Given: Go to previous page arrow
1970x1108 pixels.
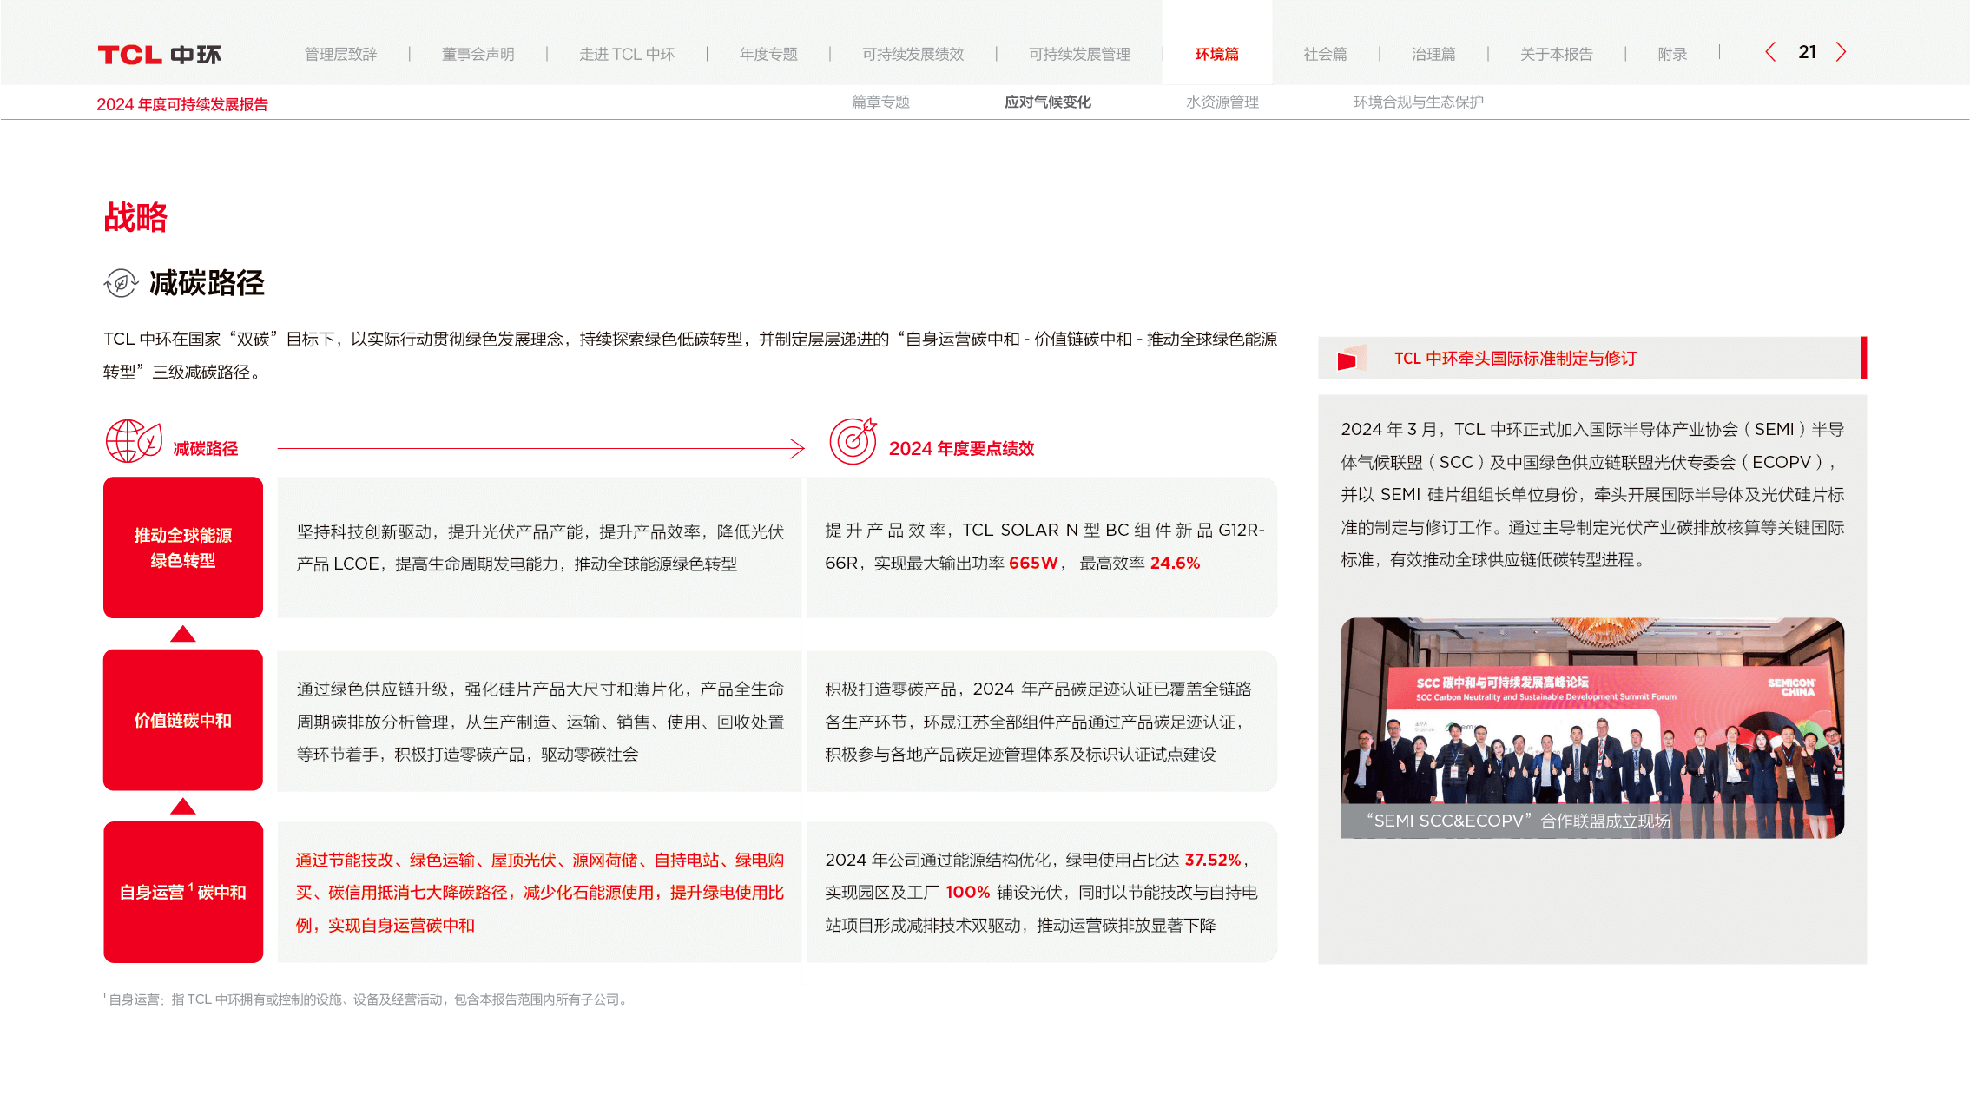Looking at the screenshot, I should pos(1770,52).
